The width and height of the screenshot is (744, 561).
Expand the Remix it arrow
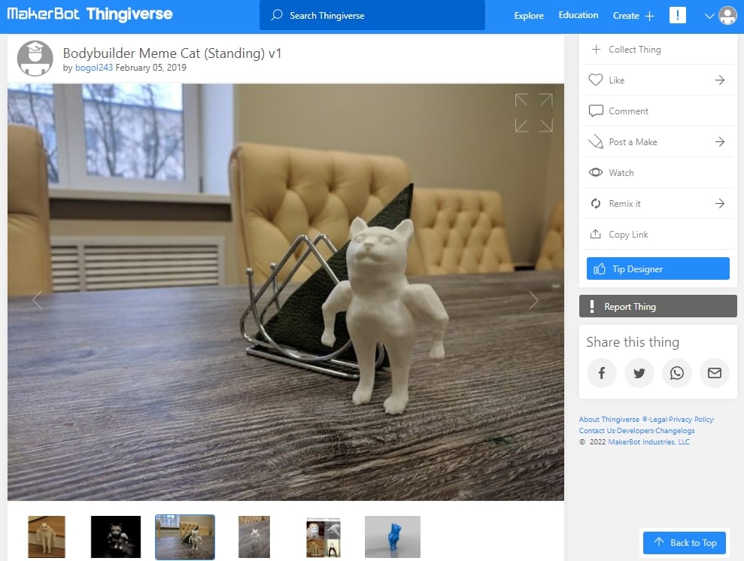[720, 204]
